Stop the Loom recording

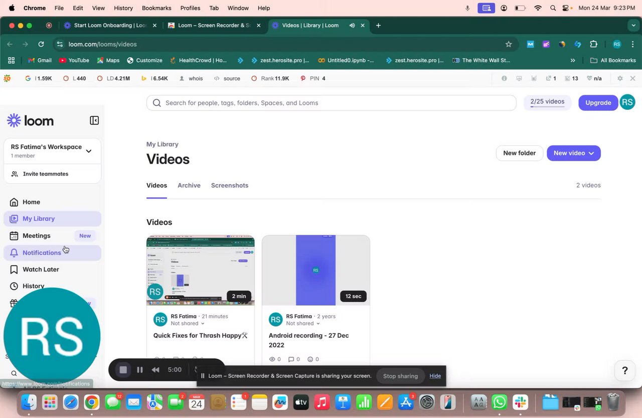point(123,370)
